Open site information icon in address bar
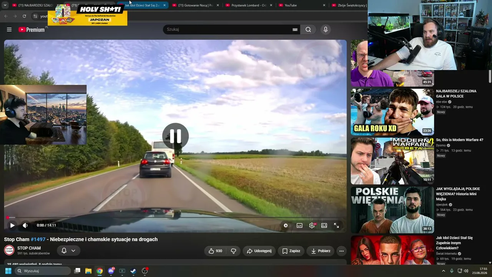Viewport: 492px width, 277px height. tap(35, 16)
